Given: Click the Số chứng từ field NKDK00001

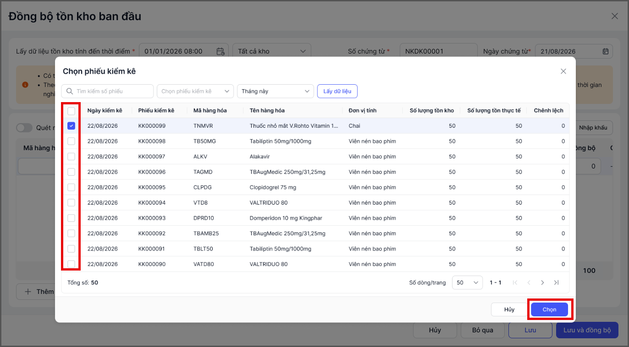Looking at the screenshot, I should (x=439, y=51).
